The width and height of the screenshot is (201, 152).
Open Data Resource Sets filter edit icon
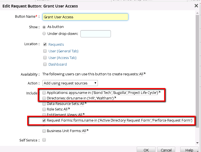[x=85, y=104]
